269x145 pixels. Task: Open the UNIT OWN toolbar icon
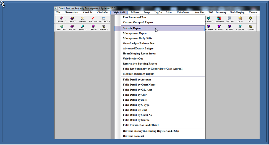pyautogui.click(x=219, y=19)
